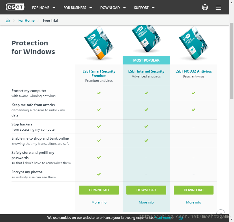Close the cookie notice with X icon
This screenshot has width=234, height=222.
tap(181, 218)
